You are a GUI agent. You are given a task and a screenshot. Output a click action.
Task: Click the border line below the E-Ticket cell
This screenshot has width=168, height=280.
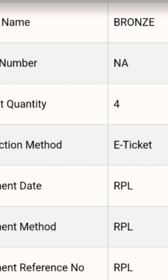pyautogui.click(x=138, y=165)
